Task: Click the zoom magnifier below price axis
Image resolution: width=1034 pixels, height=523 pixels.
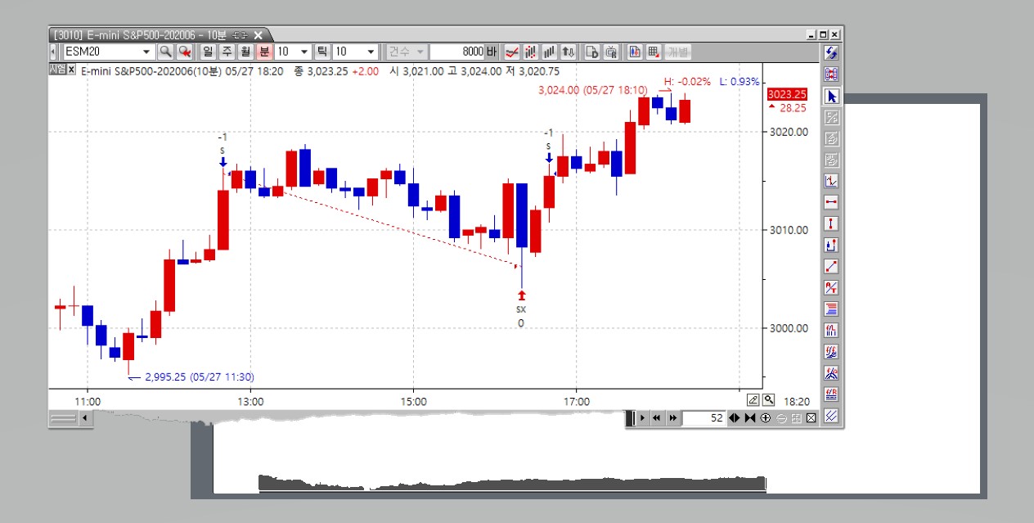Action: tap(768, 399)
